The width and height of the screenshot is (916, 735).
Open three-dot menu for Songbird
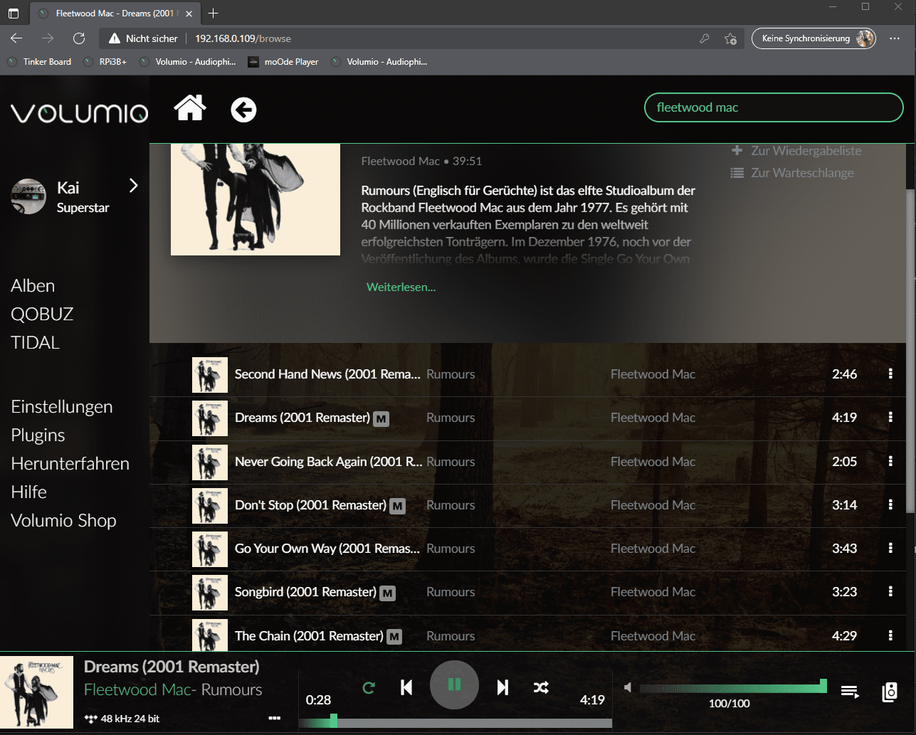pos(890,592)
